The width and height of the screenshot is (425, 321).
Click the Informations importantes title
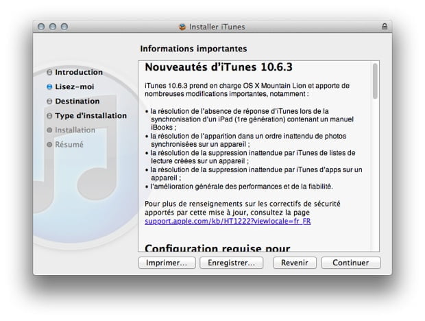coord(193,49)
